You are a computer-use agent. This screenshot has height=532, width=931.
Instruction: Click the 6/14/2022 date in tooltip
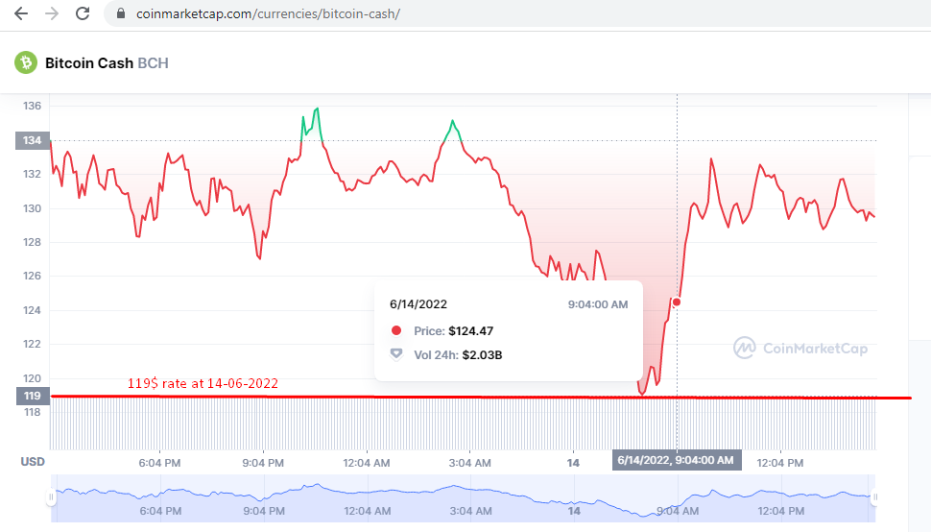click(x=418, y=304)
